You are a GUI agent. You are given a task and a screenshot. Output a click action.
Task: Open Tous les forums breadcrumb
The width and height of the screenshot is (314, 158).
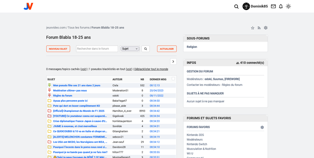[x=78, y=28]
